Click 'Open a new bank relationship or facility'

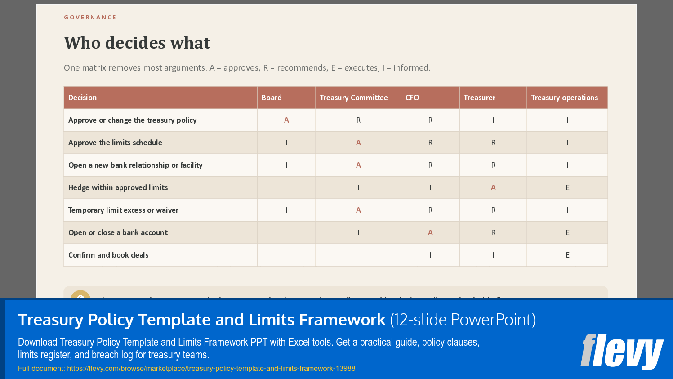(x=135, y=165)
